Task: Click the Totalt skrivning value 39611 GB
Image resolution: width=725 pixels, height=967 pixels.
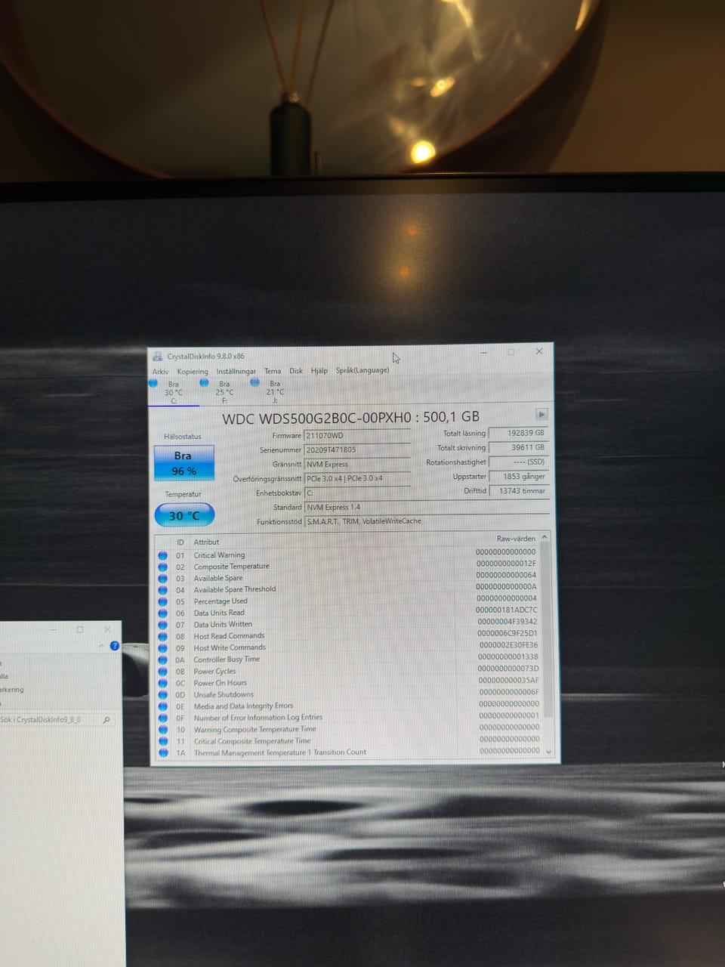Action: 518,448
